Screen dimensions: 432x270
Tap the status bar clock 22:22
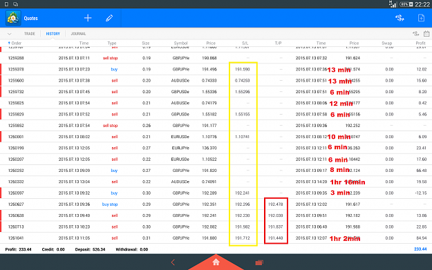[422, 4]
